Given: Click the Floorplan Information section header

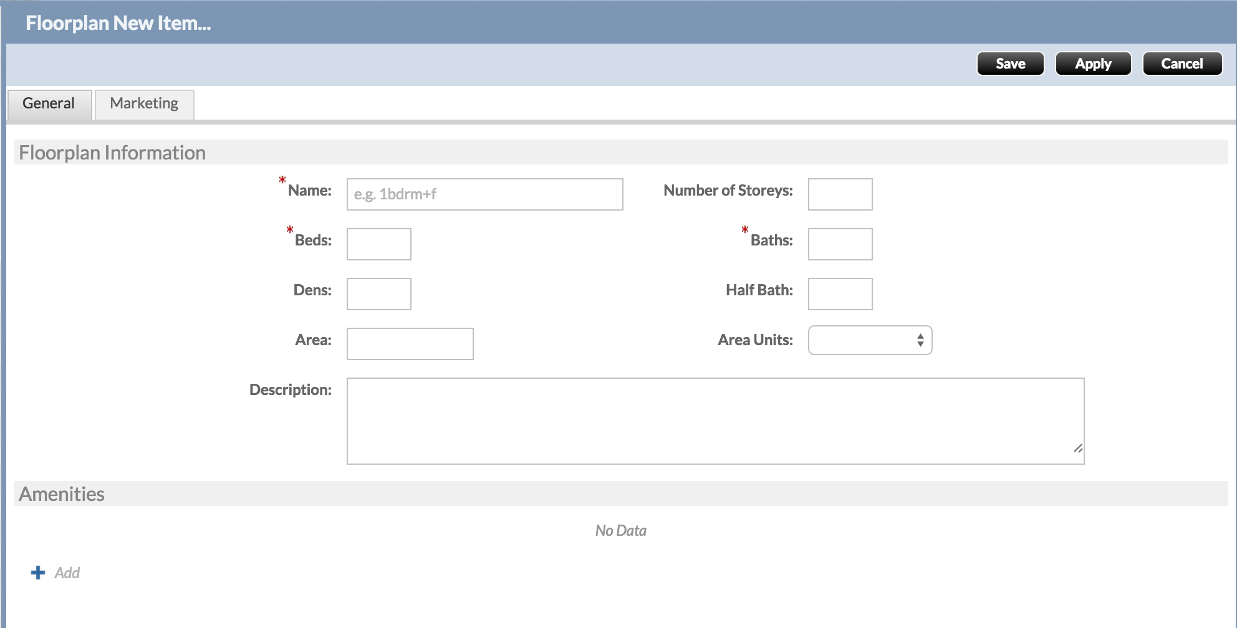Looking at the screenshot, I should click(112, 153).
